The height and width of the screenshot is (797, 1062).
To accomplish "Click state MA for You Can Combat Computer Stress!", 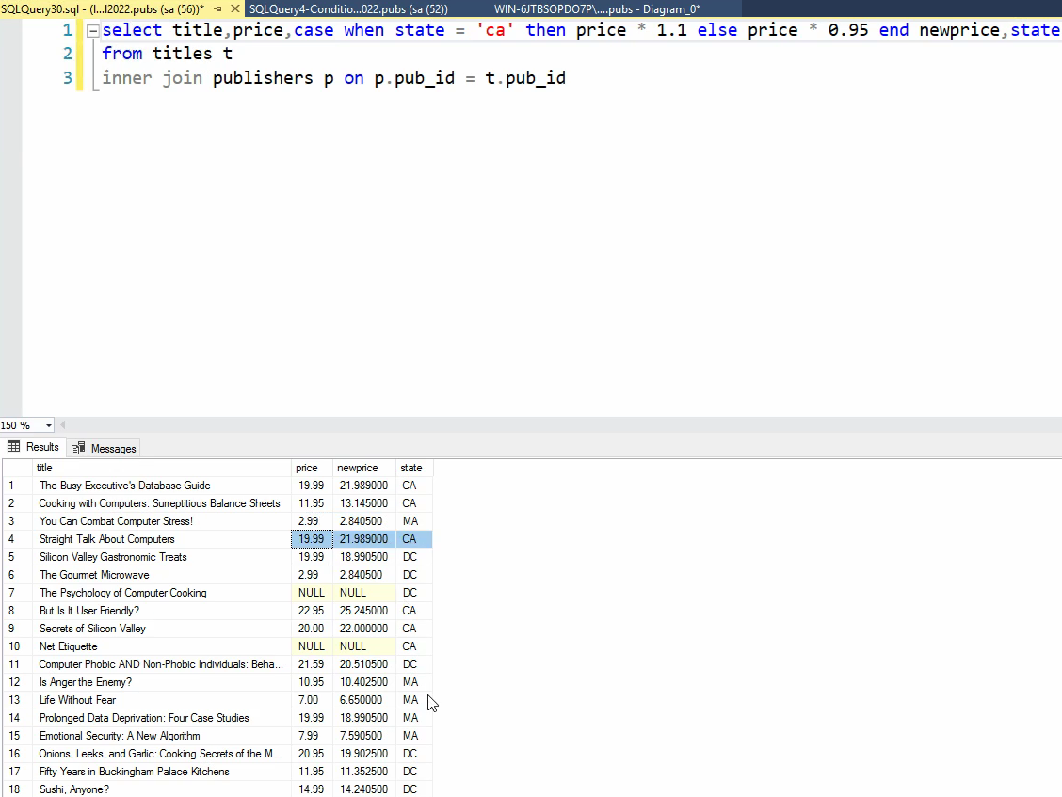I will point(414,521).
